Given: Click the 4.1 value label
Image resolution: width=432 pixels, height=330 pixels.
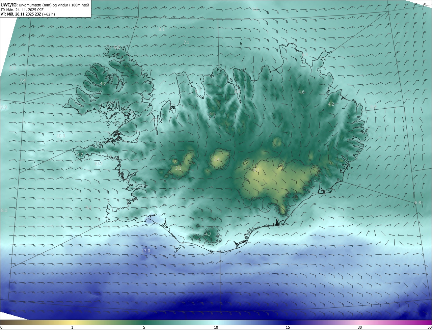Looking at the screenshot, I should tap(212, 114).
